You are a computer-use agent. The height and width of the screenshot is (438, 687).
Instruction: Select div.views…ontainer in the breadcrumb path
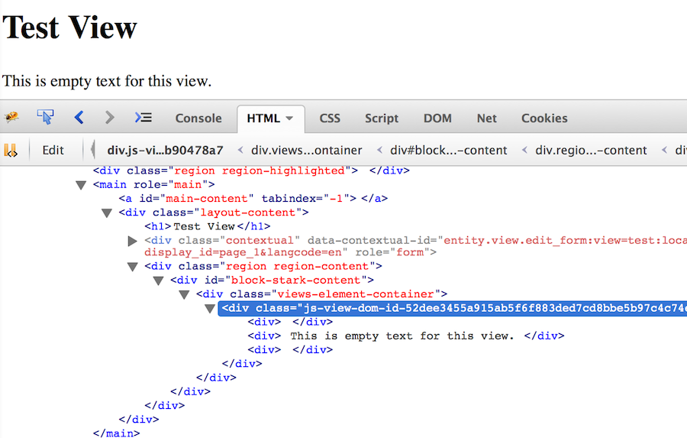tap(307, 150)
